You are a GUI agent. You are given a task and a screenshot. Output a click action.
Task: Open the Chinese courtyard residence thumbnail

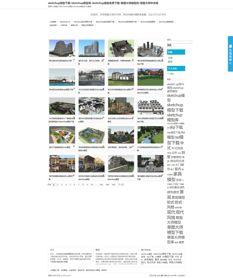click(x=121, y=48)
